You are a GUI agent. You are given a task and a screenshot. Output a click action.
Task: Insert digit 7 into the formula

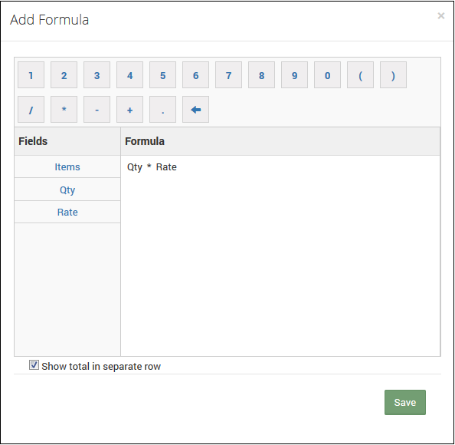229,75
